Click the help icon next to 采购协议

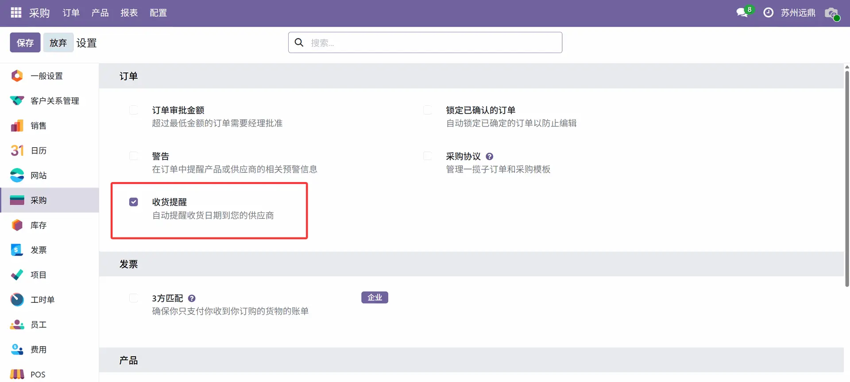(x=489, y=157)
